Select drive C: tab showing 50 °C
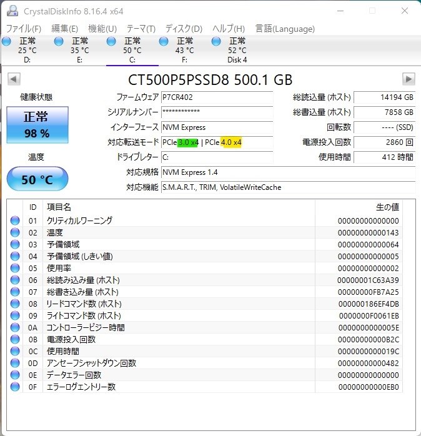Screen dimensions: 421x436 point(132,51)
